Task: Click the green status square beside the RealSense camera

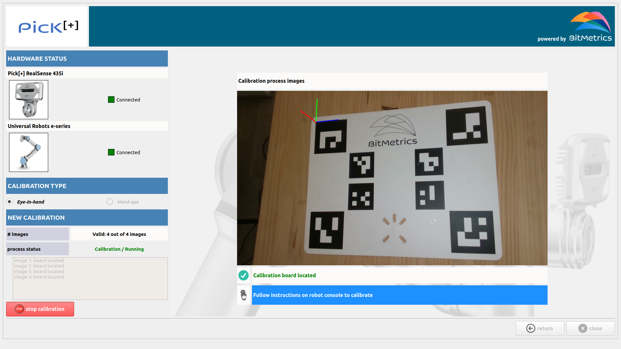Action: coord(111,100)
